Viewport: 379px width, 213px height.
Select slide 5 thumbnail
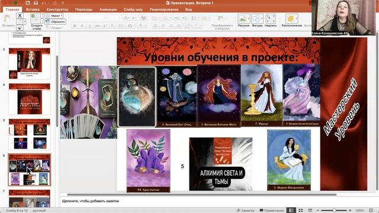coord(30,134)
